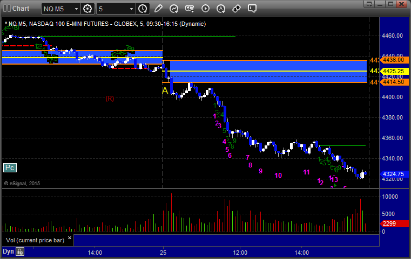
Task: Open the chart comment bubble icon
Action: coord(252,9)
